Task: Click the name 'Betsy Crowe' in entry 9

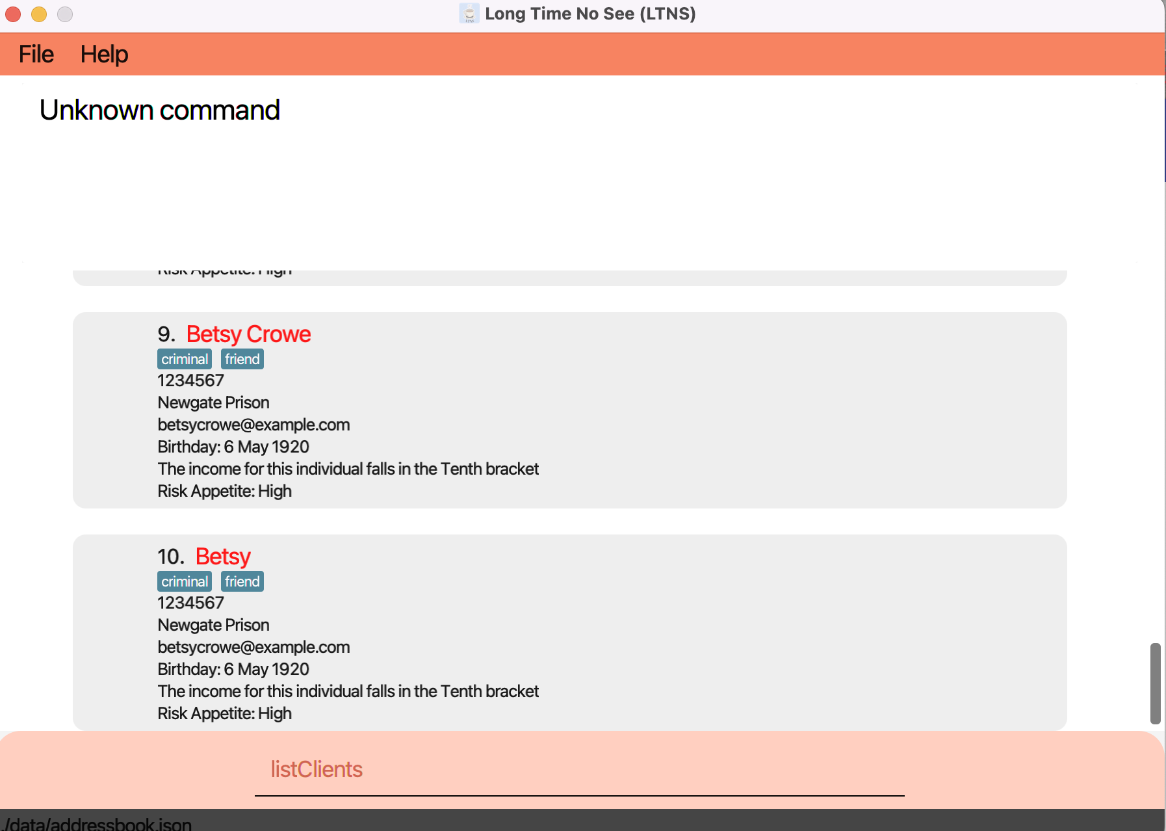Action: click(x=248, y=334)
